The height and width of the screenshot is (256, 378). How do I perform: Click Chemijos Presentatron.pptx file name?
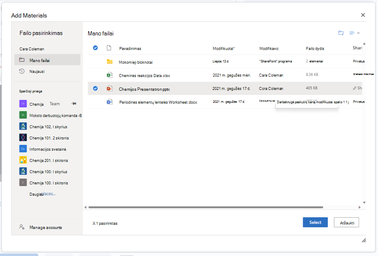pyautogui.click(x=144, y=89)
